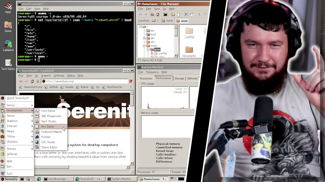
Task: Bookmark the current page in Ladybird
Action: point(131,81)
